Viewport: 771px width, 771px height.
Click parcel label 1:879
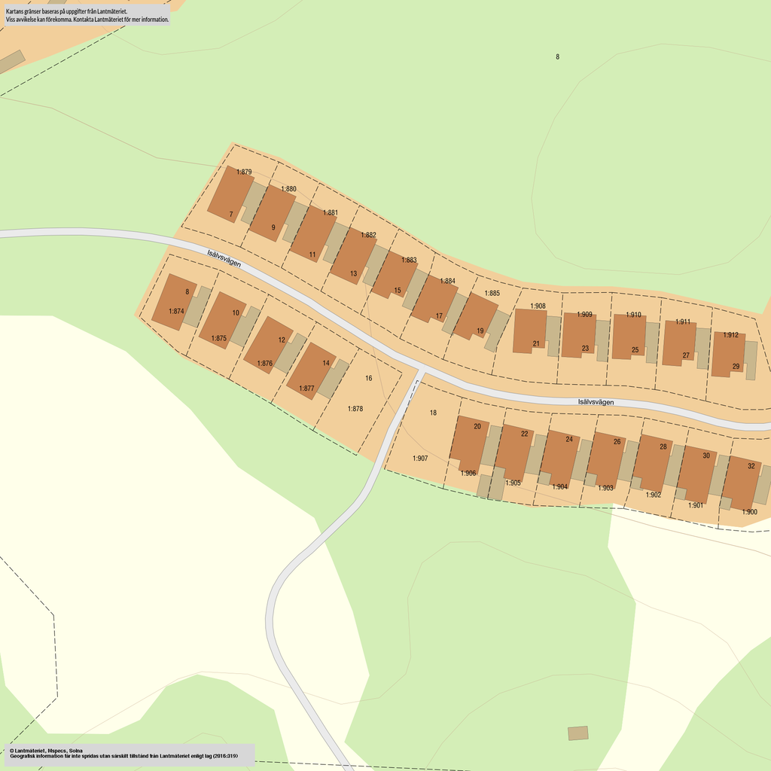point(244,172)
